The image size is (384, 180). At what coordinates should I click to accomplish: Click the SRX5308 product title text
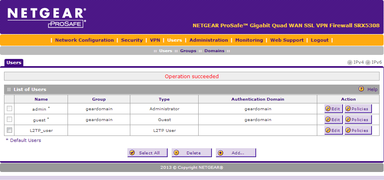click(286, 26)
